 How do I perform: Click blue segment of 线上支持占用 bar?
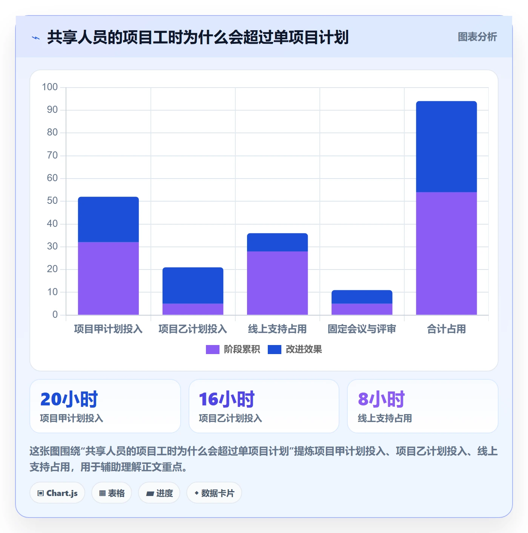(277, 242)
